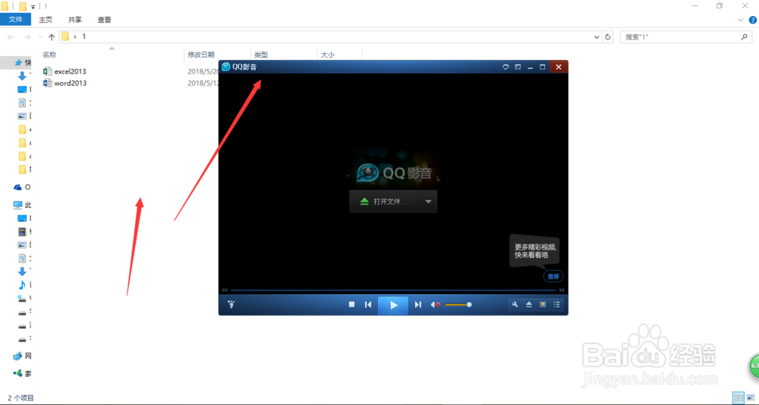Open Homegroup in navigation pane
Screen dimensions: 759x405
point(18,374)
